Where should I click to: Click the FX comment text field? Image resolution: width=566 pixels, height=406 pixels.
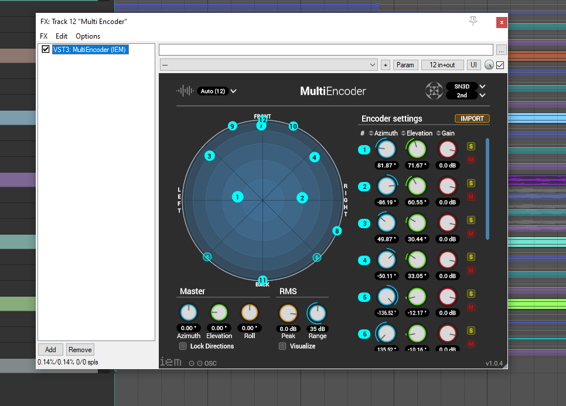326,50
